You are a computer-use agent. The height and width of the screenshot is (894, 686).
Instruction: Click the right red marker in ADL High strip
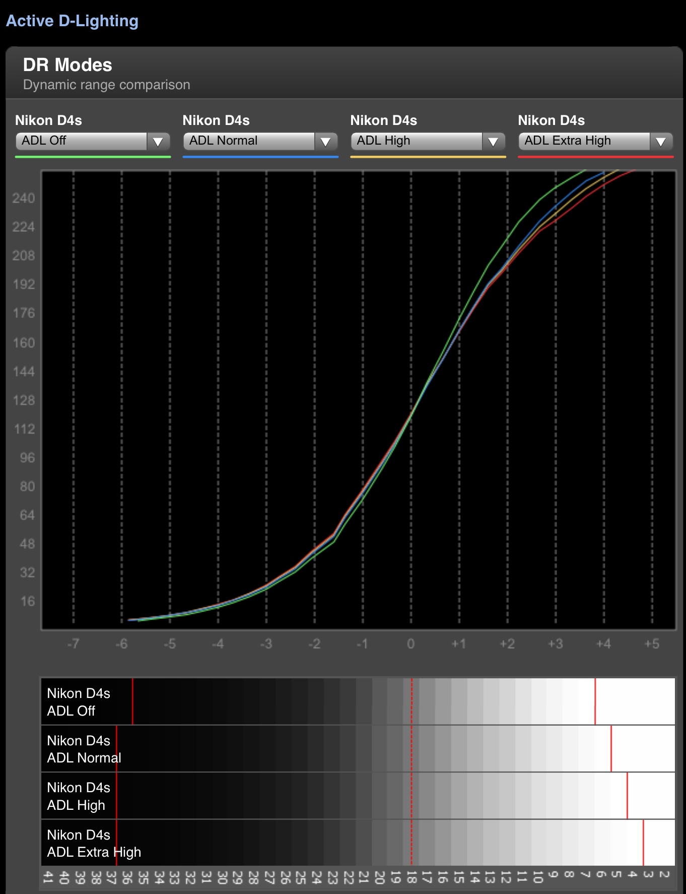[627, 795]
